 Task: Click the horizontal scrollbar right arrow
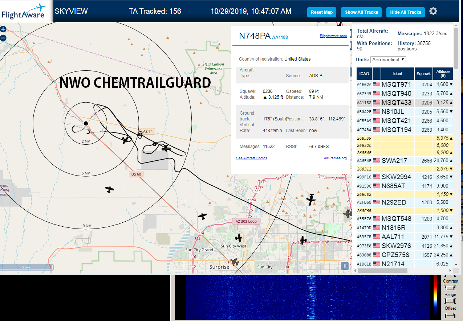pos(451,271)
